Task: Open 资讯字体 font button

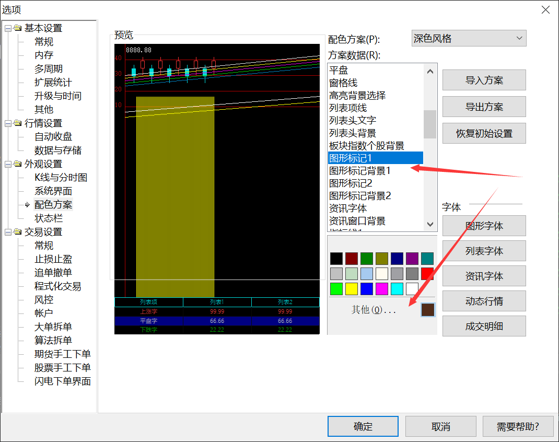Action: pyautogui.click(x=484, y=276)
